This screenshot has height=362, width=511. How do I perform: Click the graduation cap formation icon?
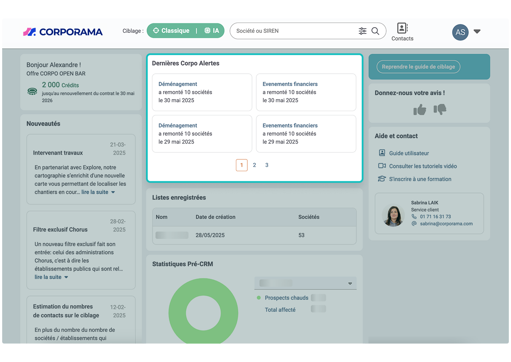pyautogui.click(x=382, y=179)
